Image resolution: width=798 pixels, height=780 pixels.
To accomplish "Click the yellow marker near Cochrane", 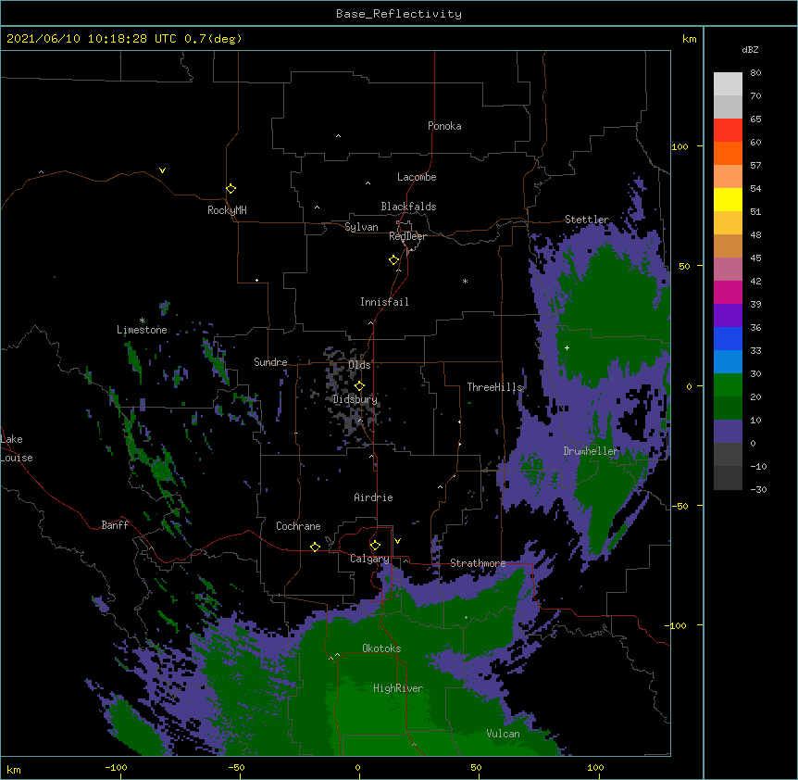I will pyautogui.click(x=315, y=547).
